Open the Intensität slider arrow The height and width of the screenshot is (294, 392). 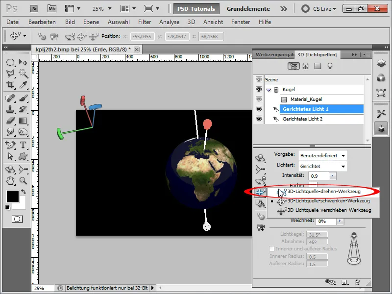click(x=333, y=176)
